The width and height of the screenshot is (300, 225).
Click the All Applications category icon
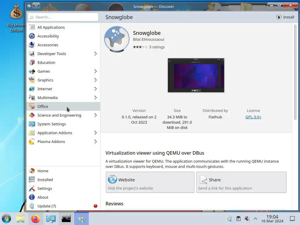pyautogui.click(x=32, y=27)
